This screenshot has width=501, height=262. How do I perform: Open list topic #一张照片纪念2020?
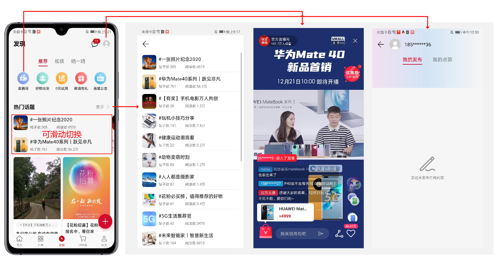tap(190, 62)
